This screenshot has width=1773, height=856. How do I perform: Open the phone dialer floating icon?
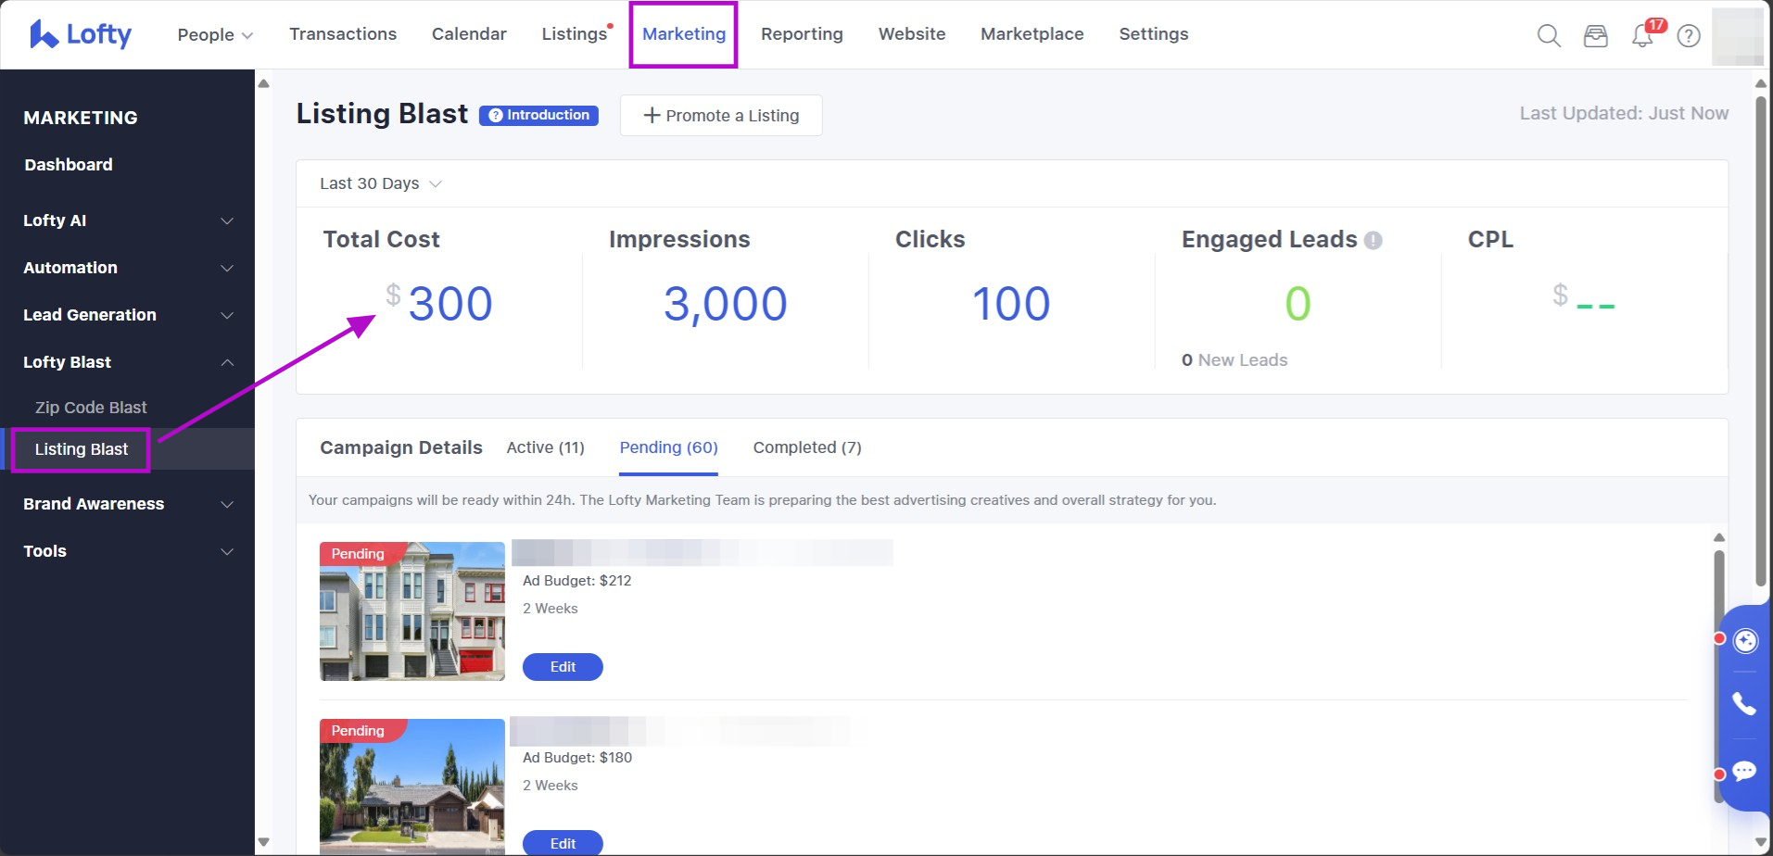[x=1744, y=705]
